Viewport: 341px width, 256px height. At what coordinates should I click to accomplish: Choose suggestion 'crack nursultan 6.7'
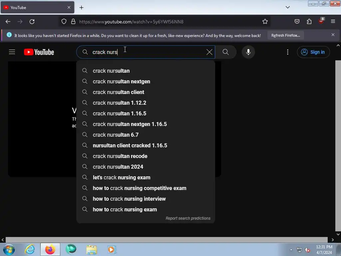146,135
